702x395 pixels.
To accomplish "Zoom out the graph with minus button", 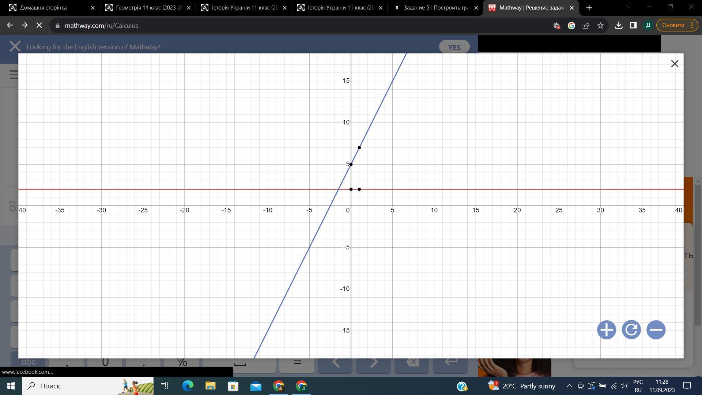I will 656,330.
